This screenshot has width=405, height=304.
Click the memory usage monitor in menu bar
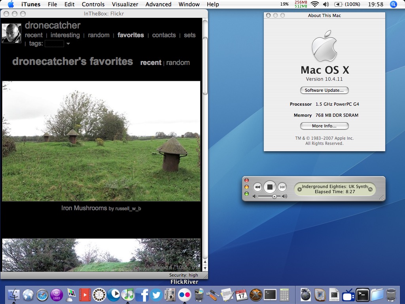tap(301, 4)
